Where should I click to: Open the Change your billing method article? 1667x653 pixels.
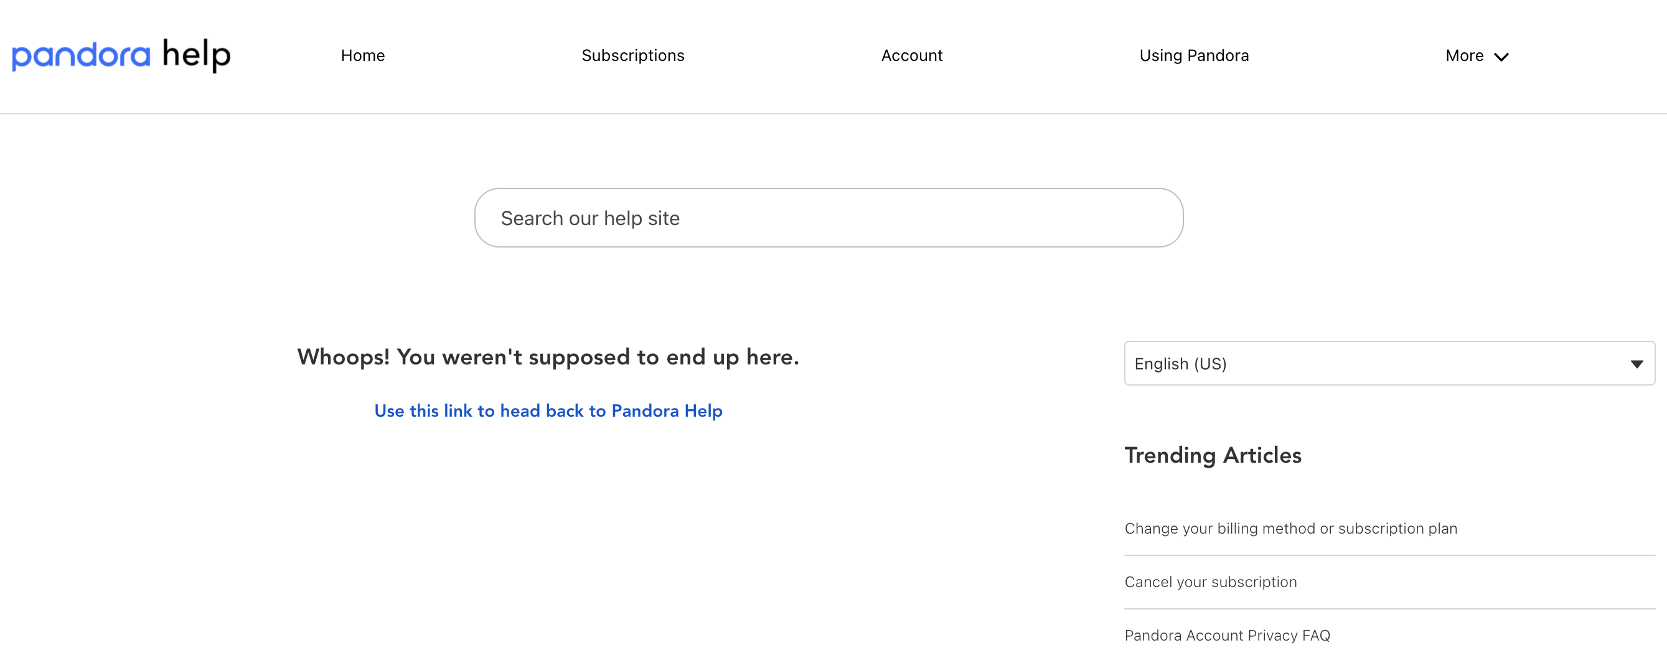(x=1291, y=528)
